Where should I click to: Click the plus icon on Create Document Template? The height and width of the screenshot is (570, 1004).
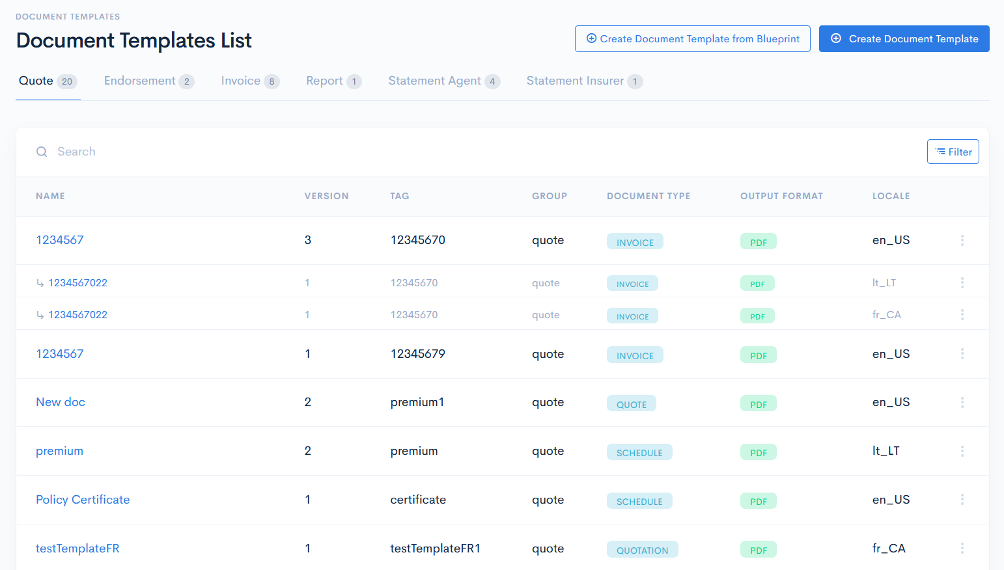836,38
